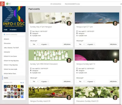
Task: Click calendar icon on April 20 event
Action: pos(31,68)
